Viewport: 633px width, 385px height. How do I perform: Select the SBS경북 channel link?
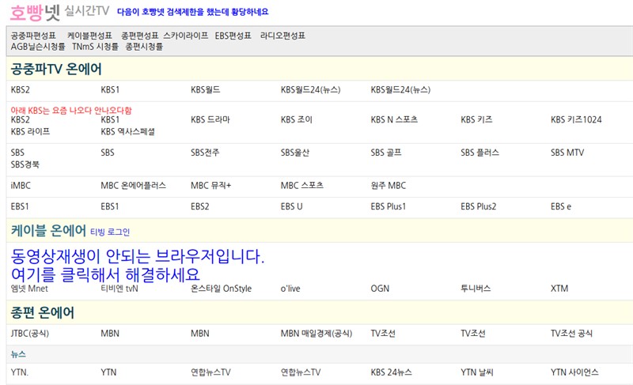[x=25, y=164]
